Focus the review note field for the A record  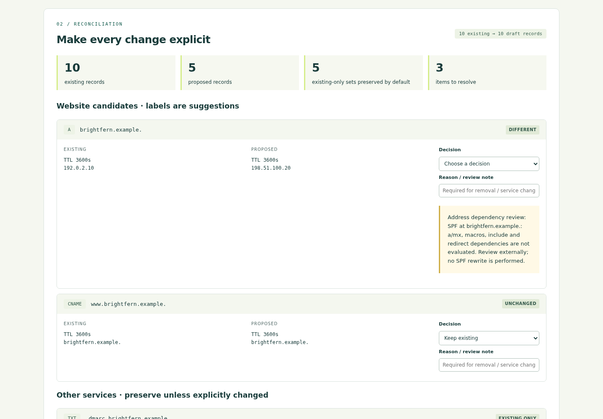tap(489, 191)
